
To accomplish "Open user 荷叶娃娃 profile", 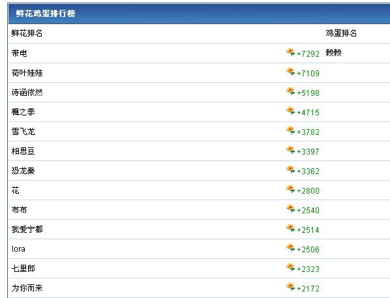I will 27,73.
